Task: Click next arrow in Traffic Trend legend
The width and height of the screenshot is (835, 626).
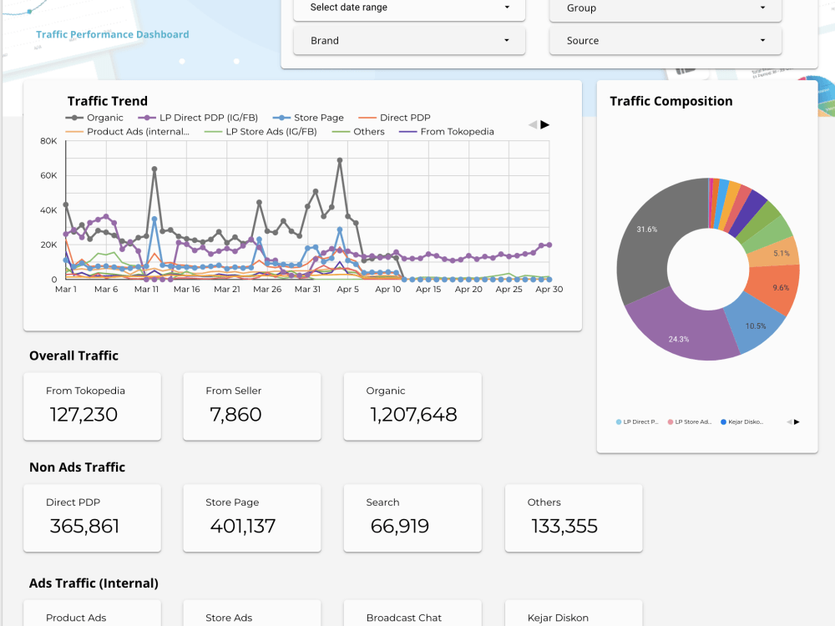Action: [544, 124]
